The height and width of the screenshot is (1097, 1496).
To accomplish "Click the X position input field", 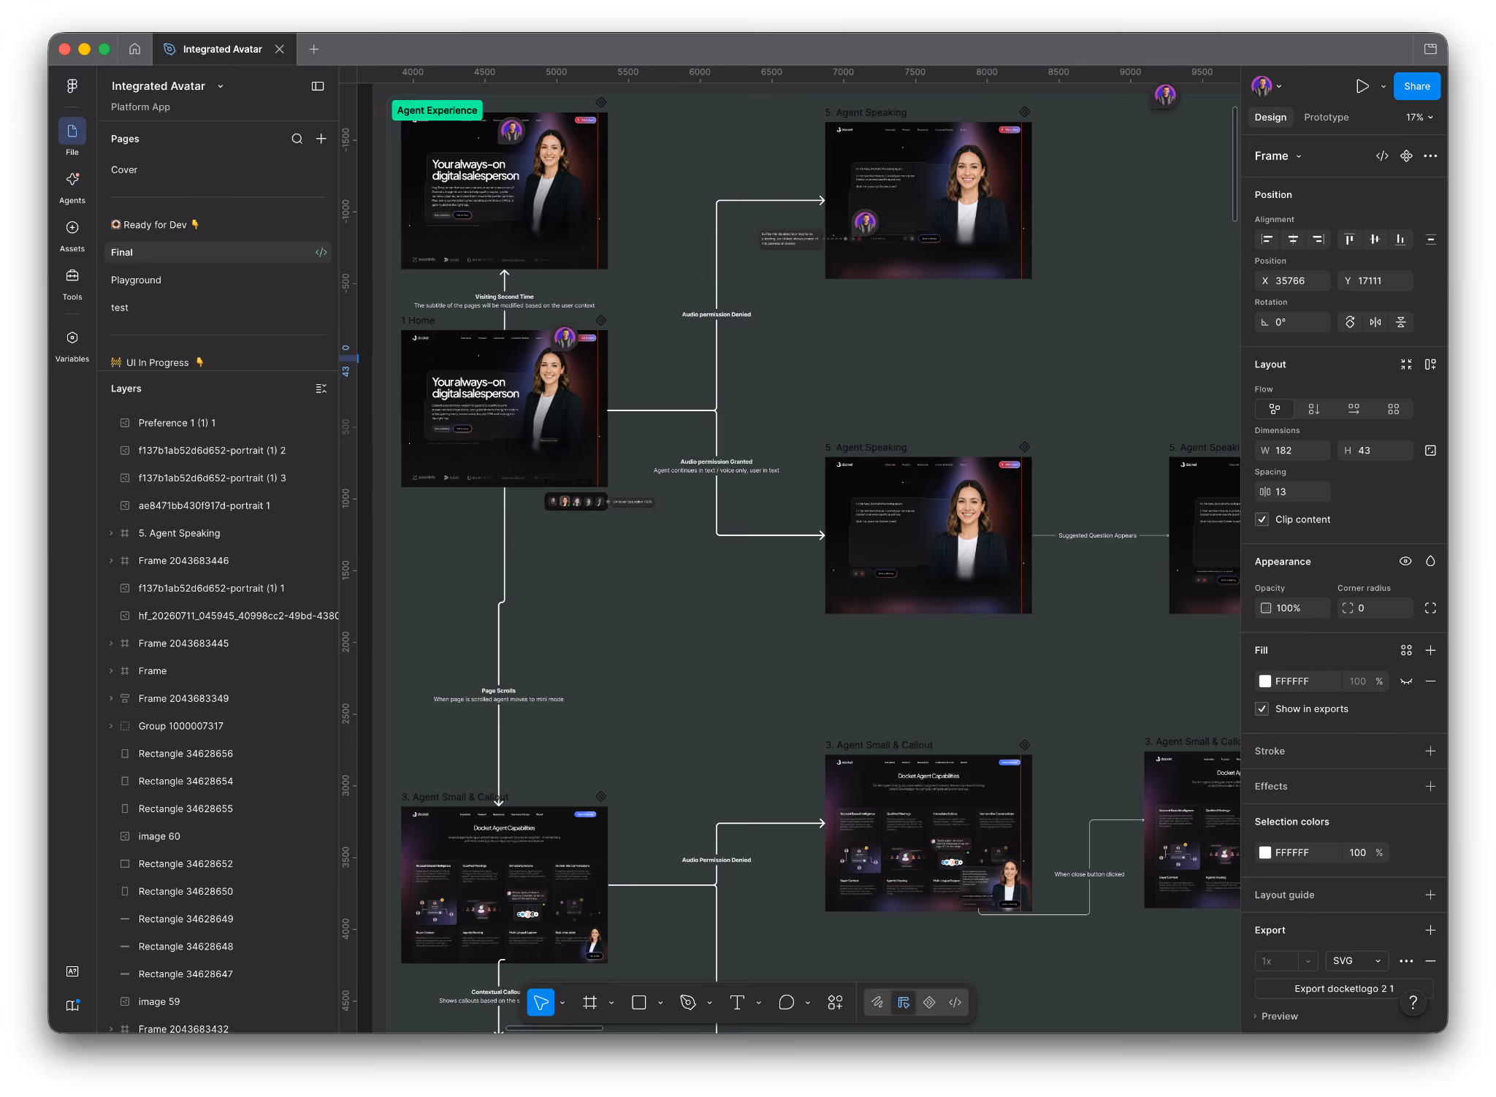I will 1292,280.
